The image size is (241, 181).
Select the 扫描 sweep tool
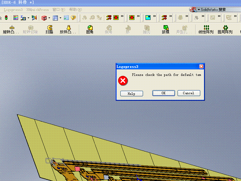(x=49, y=30)
